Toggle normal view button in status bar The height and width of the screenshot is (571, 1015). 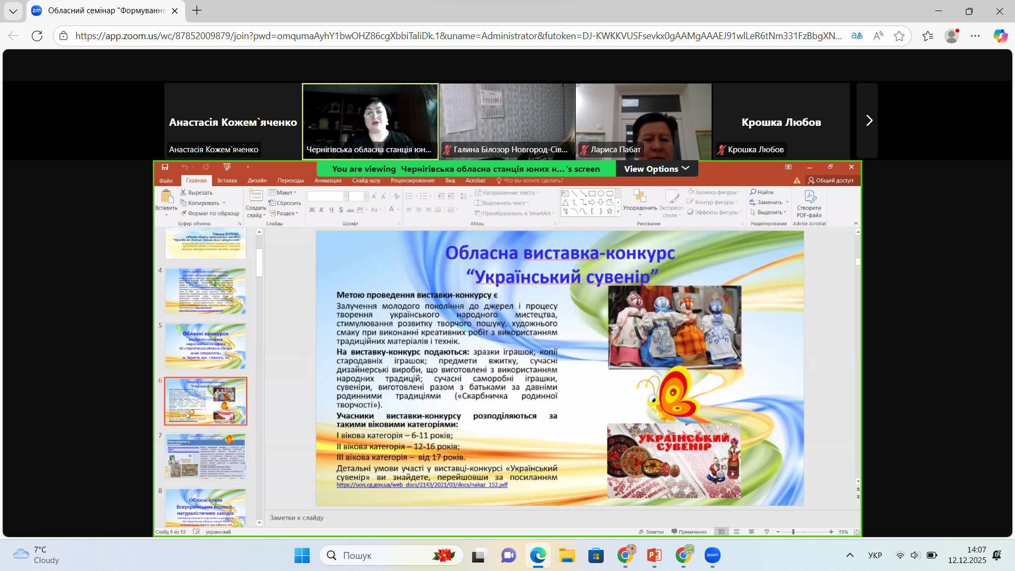[x=722, y=532]
